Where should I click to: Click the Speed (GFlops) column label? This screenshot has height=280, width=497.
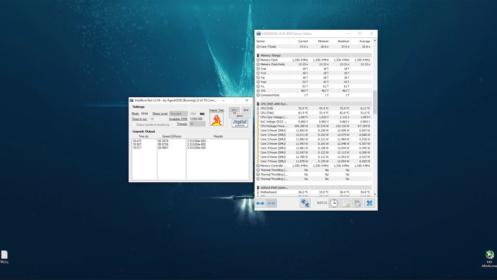click(172, 136)
